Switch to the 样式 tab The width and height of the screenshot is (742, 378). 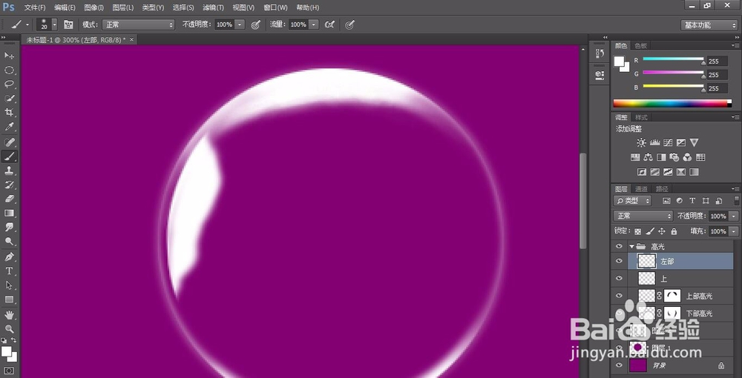pyautogui.click(x=641, y=118)
